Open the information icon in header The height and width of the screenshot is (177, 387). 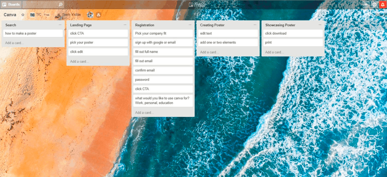point(374,4)
